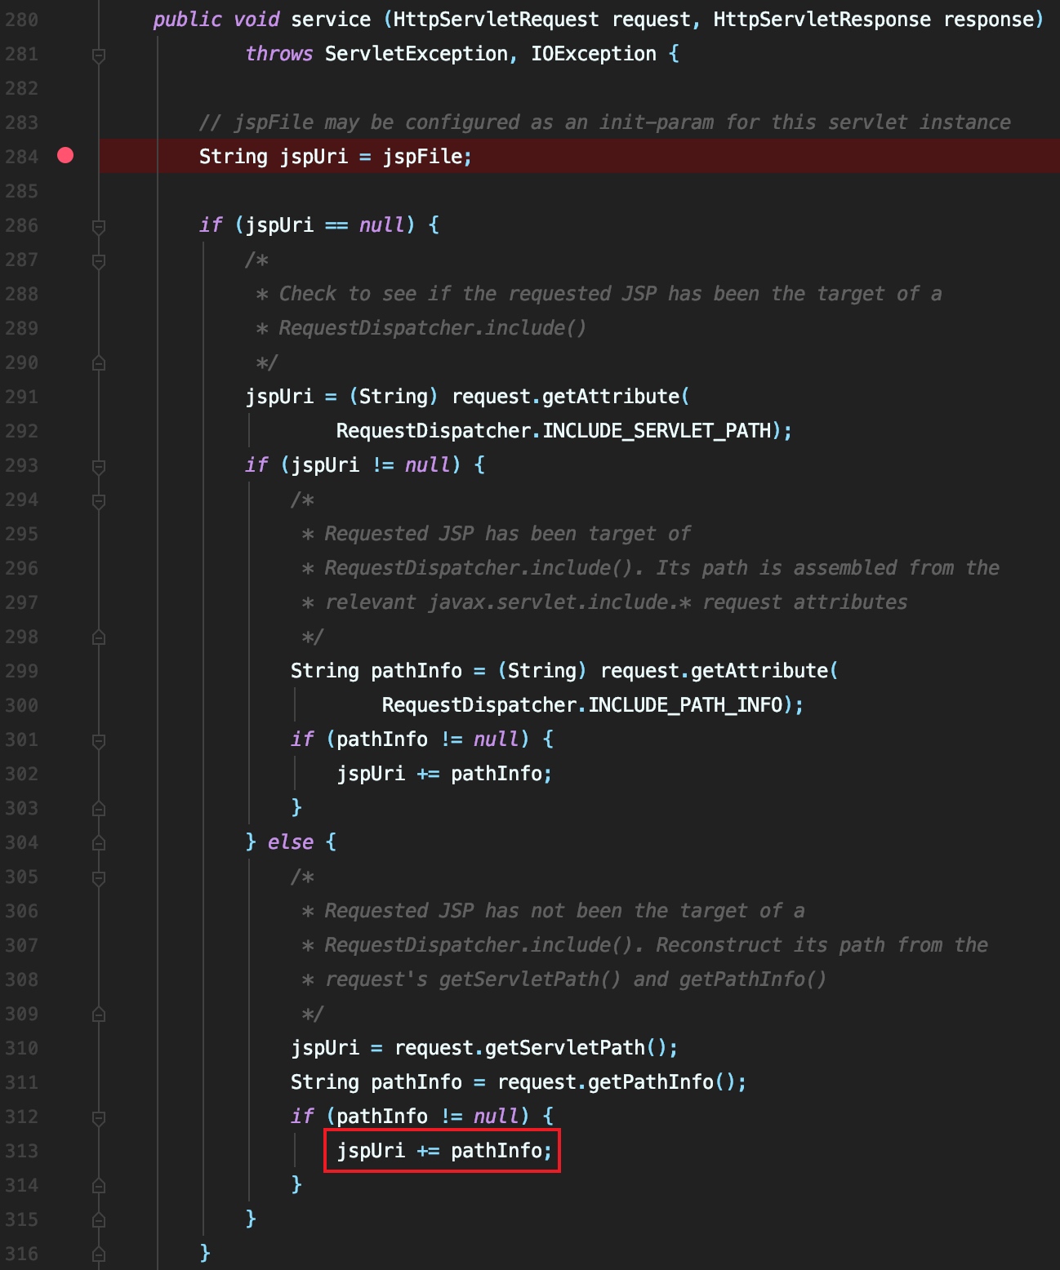Fold the pathInfo if block line 301
Screen dimensions: 1060x1270
[x=99, y=740]
